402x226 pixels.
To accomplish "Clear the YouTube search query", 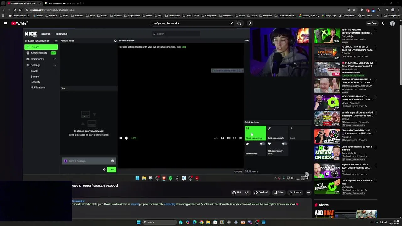I will (x=231, y=23).
